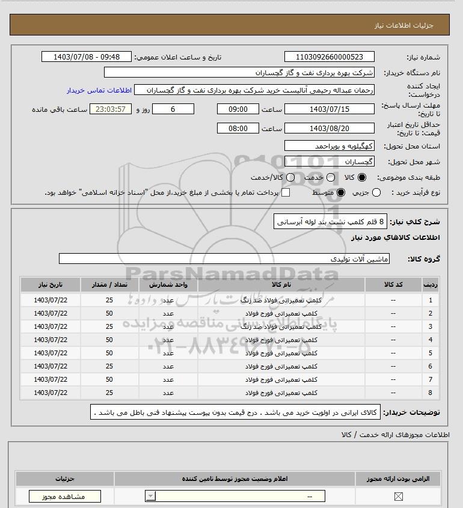Click the ردیف column header

pyautogui.click(x=431, y=284)
